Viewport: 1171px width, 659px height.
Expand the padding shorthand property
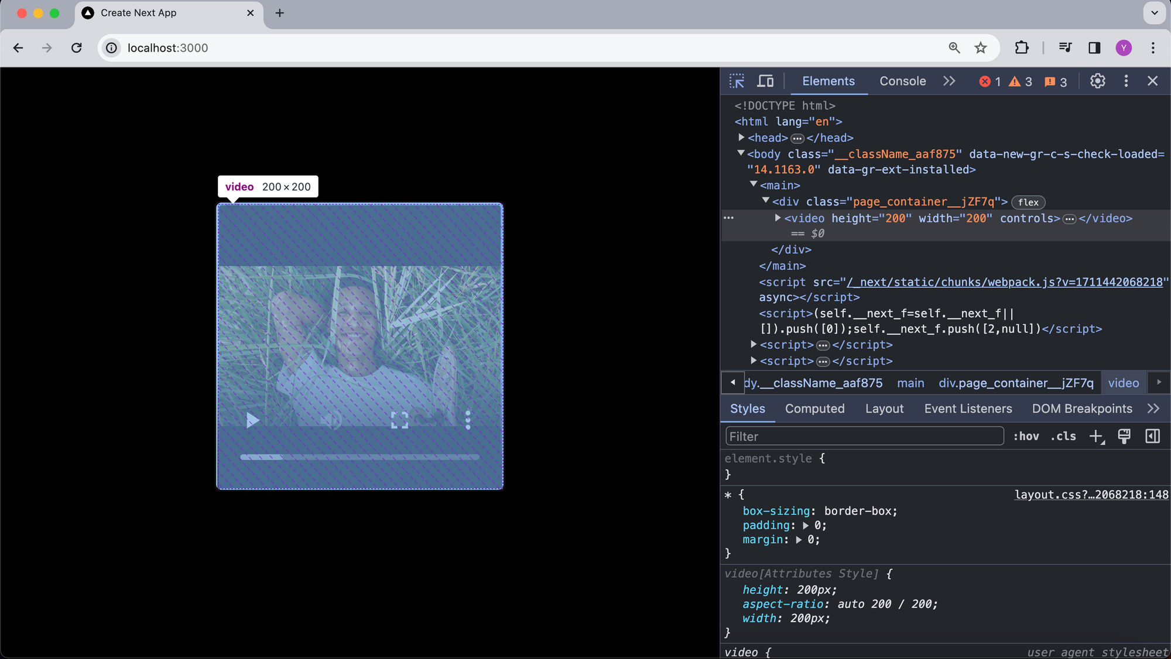coord(806,526)
